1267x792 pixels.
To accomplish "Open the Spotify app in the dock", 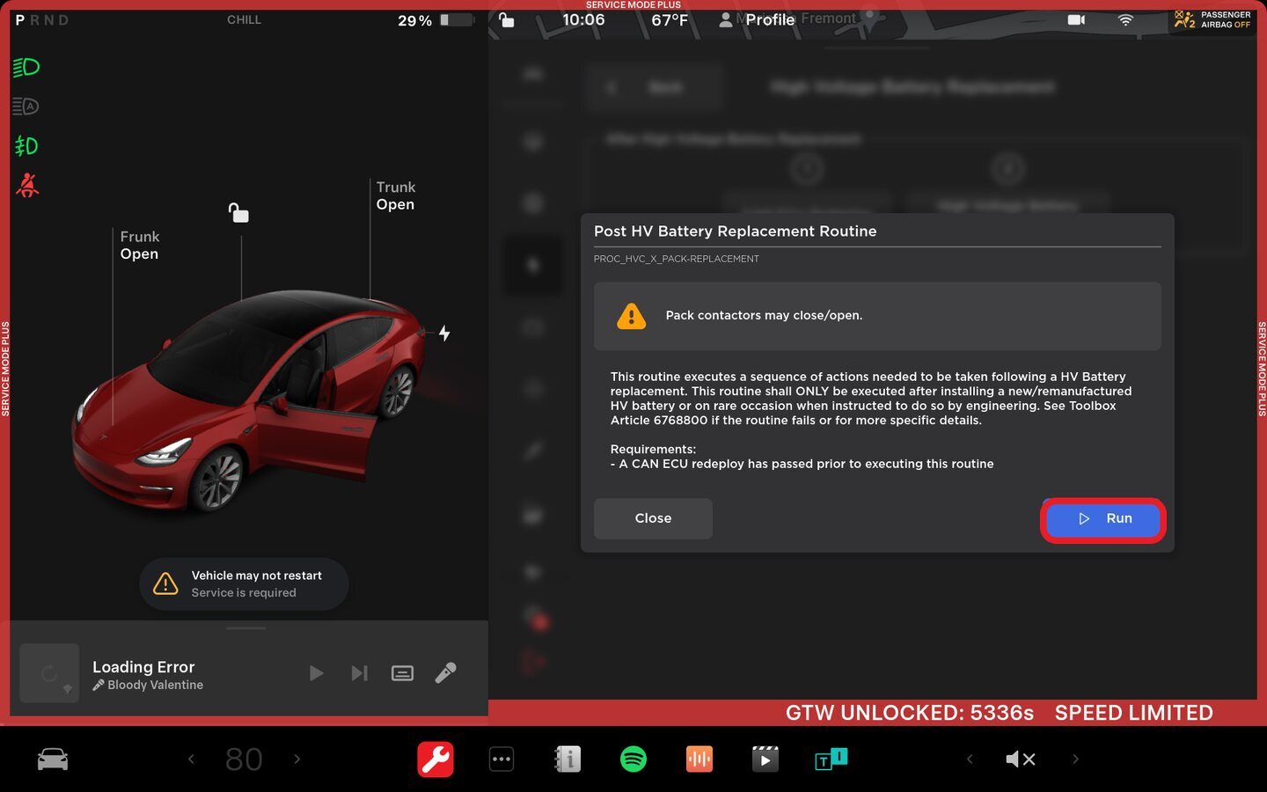I will point(633,759).
